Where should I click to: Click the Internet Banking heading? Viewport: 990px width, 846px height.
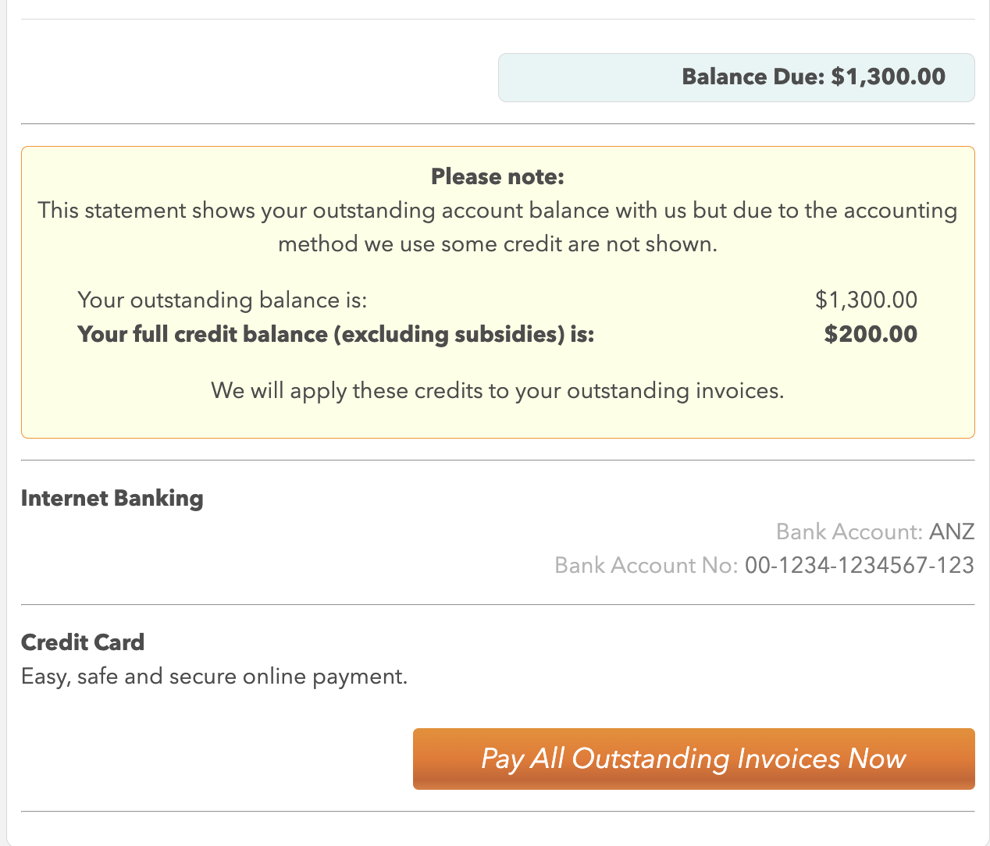(112, 498)
